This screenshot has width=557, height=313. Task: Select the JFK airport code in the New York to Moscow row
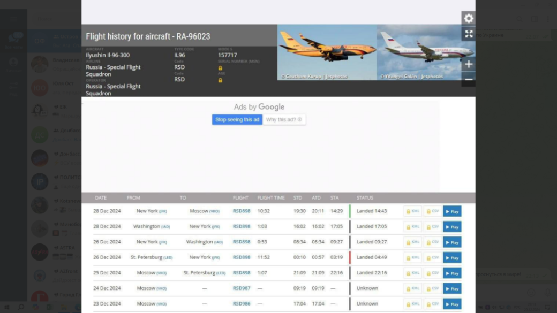[x=163, y=211]
